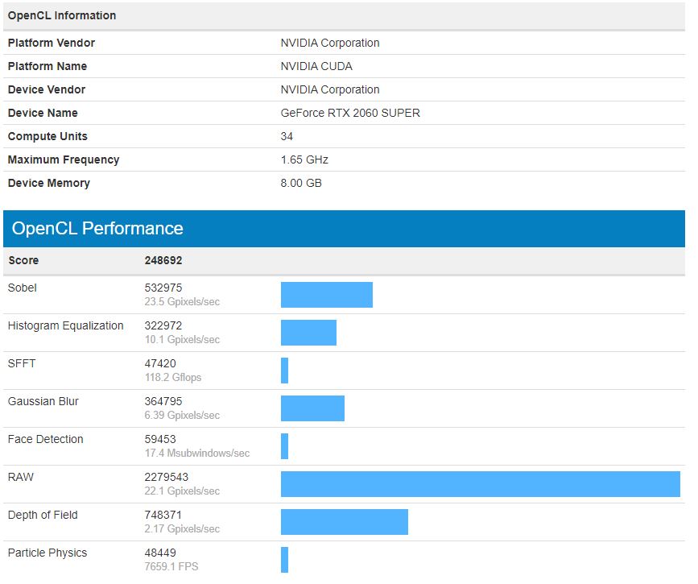698x584 pixels.
Task: Click the OpenCL Information header
Action: coord(62,15)
